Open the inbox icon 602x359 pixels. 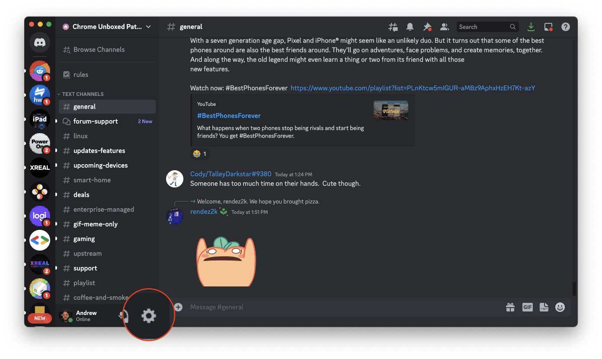(548, 27)
